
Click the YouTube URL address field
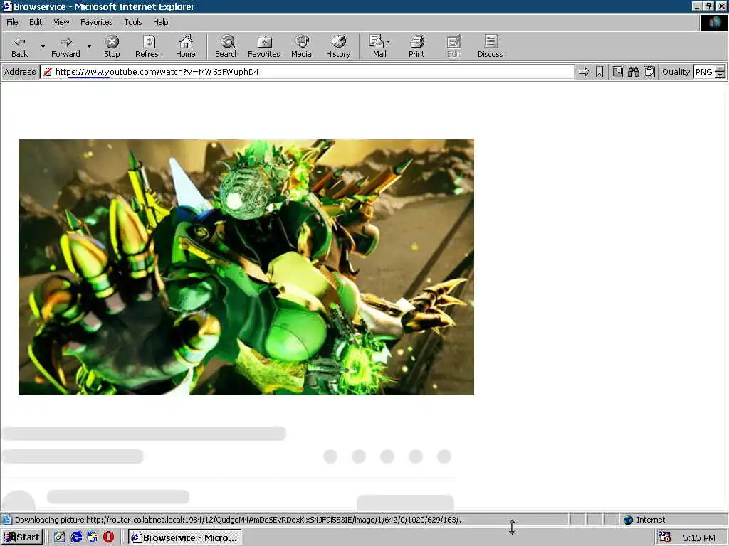pos(307,72)
